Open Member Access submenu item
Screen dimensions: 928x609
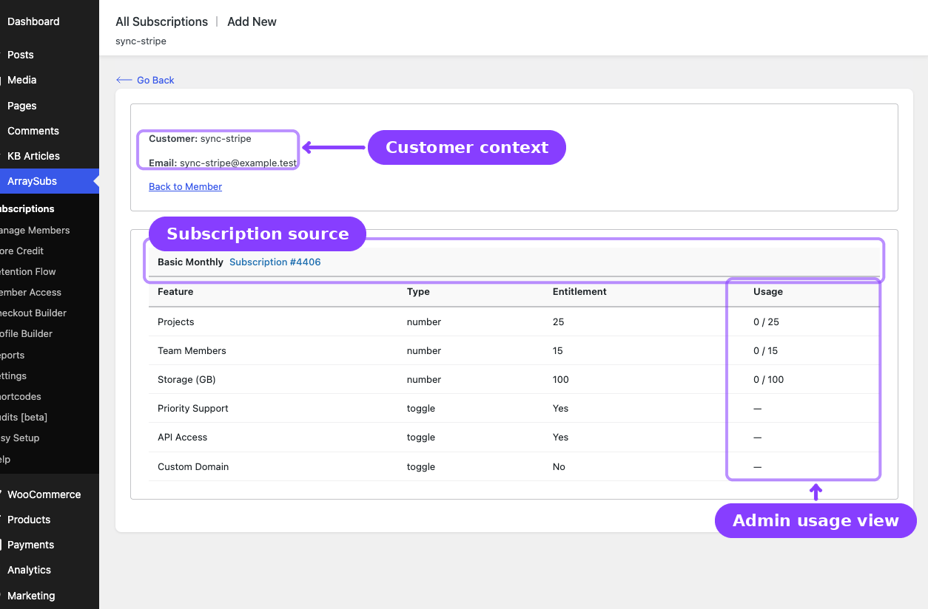31,292
